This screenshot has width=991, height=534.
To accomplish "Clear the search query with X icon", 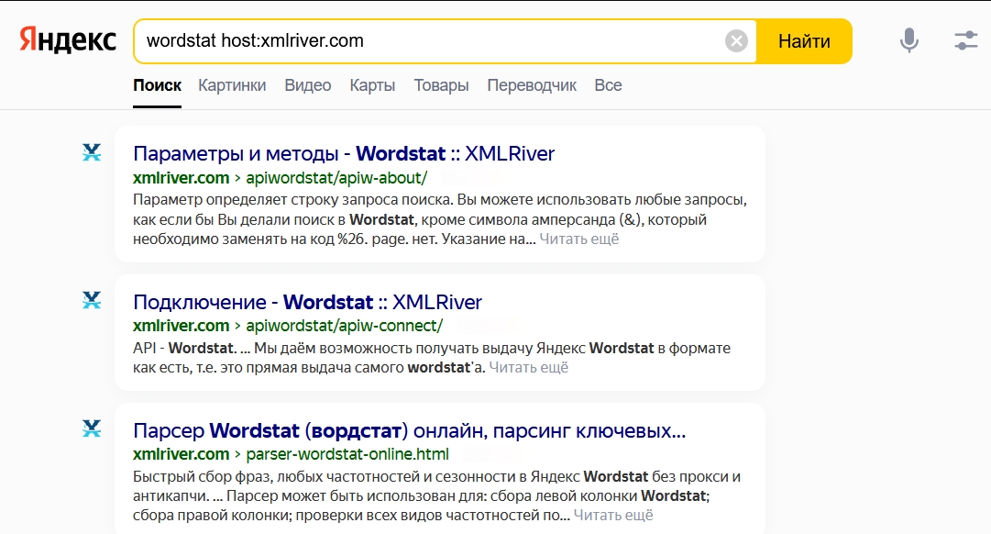I will coord(736,41).
